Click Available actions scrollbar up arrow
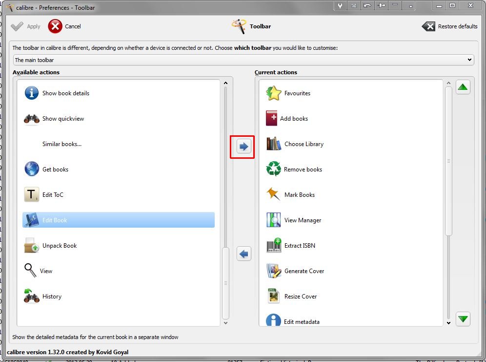Image resolution: width=486 pixels, height=362 pixels. coord(225,83)
